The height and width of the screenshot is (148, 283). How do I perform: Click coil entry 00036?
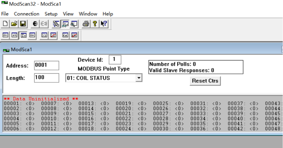click(x=206, y=129)
